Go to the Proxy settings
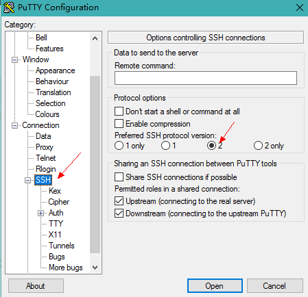 tap(45, 147)
